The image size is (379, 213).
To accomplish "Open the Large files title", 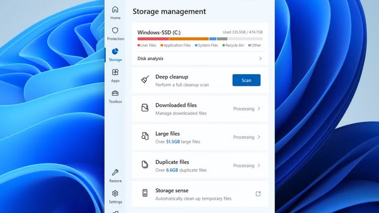I will (167, 134).
